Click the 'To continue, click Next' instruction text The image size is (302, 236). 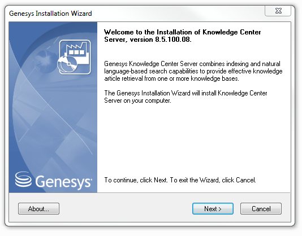coord(180,180)
